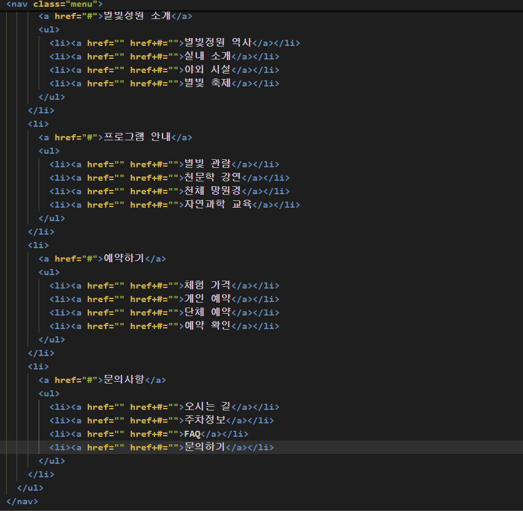
Task: Place cursor on 별빛정원 역사 list item
Action: [x=218, y=43]
